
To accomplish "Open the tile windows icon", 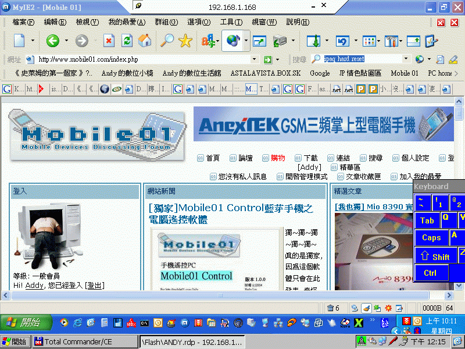I will (369, 41).
